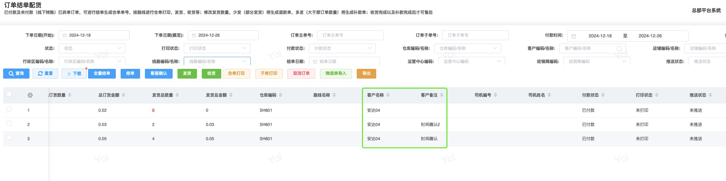Check the checkbox for row 1

tap(9, 109)
